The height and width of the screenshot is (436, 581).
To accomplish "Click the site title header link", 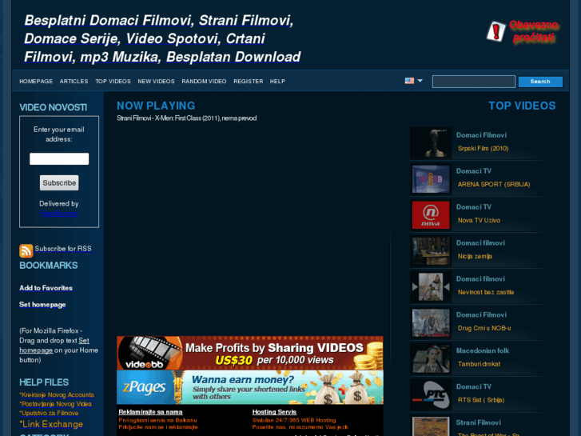I will tap(162, 38).
